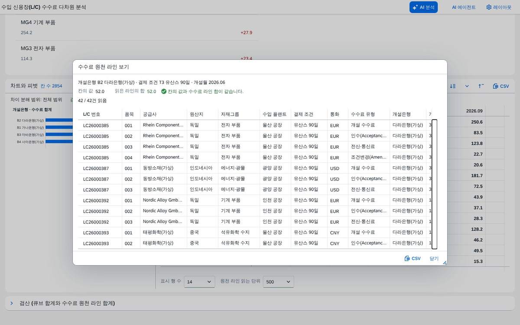520x325 pixels.
Task: Click pivot value 181.7
Action: click(477, 175)
